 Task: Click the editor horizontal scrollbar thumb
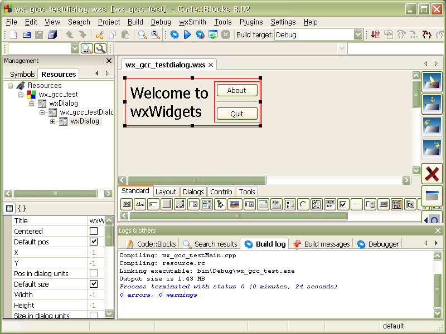click(x=197, y=180)
